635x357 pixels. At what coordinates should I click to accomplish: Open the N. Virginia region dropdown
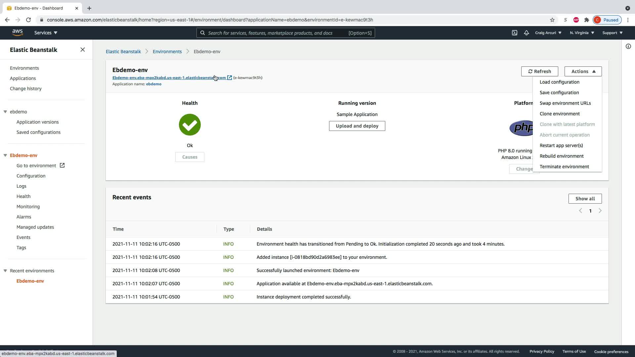(x=582, y=33)
